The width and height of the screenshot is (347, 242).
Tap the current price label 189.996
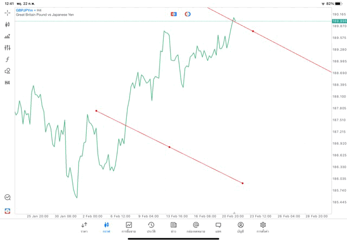click(339, 21)
